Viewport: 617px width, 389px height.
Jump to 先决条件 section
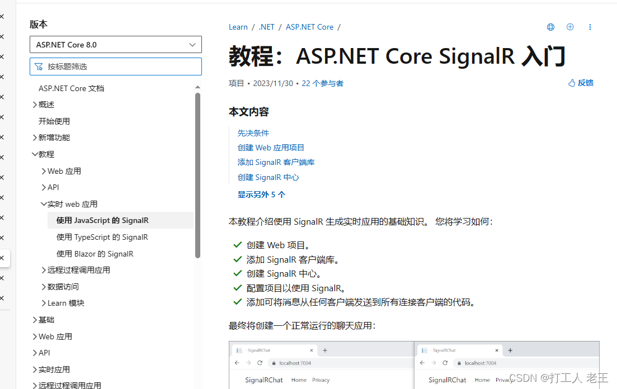point(253,133)
